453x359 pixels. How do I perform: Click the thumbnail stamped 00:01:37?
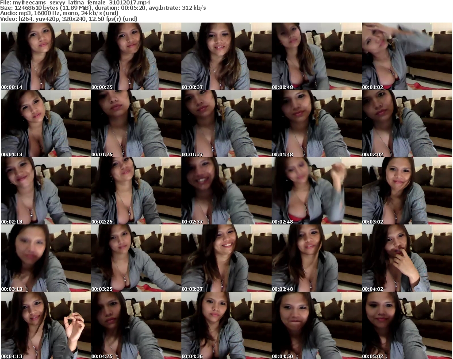click(x=226, y=124)
